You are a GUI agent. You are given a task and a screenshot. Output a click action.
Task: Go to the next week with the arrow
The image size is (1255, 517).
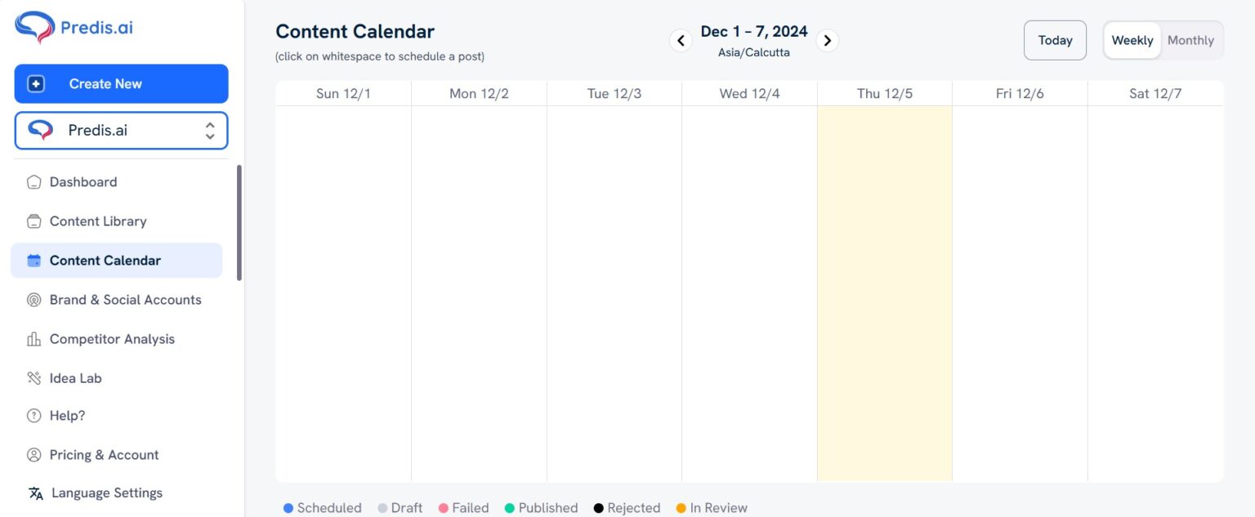pos(827,39)
